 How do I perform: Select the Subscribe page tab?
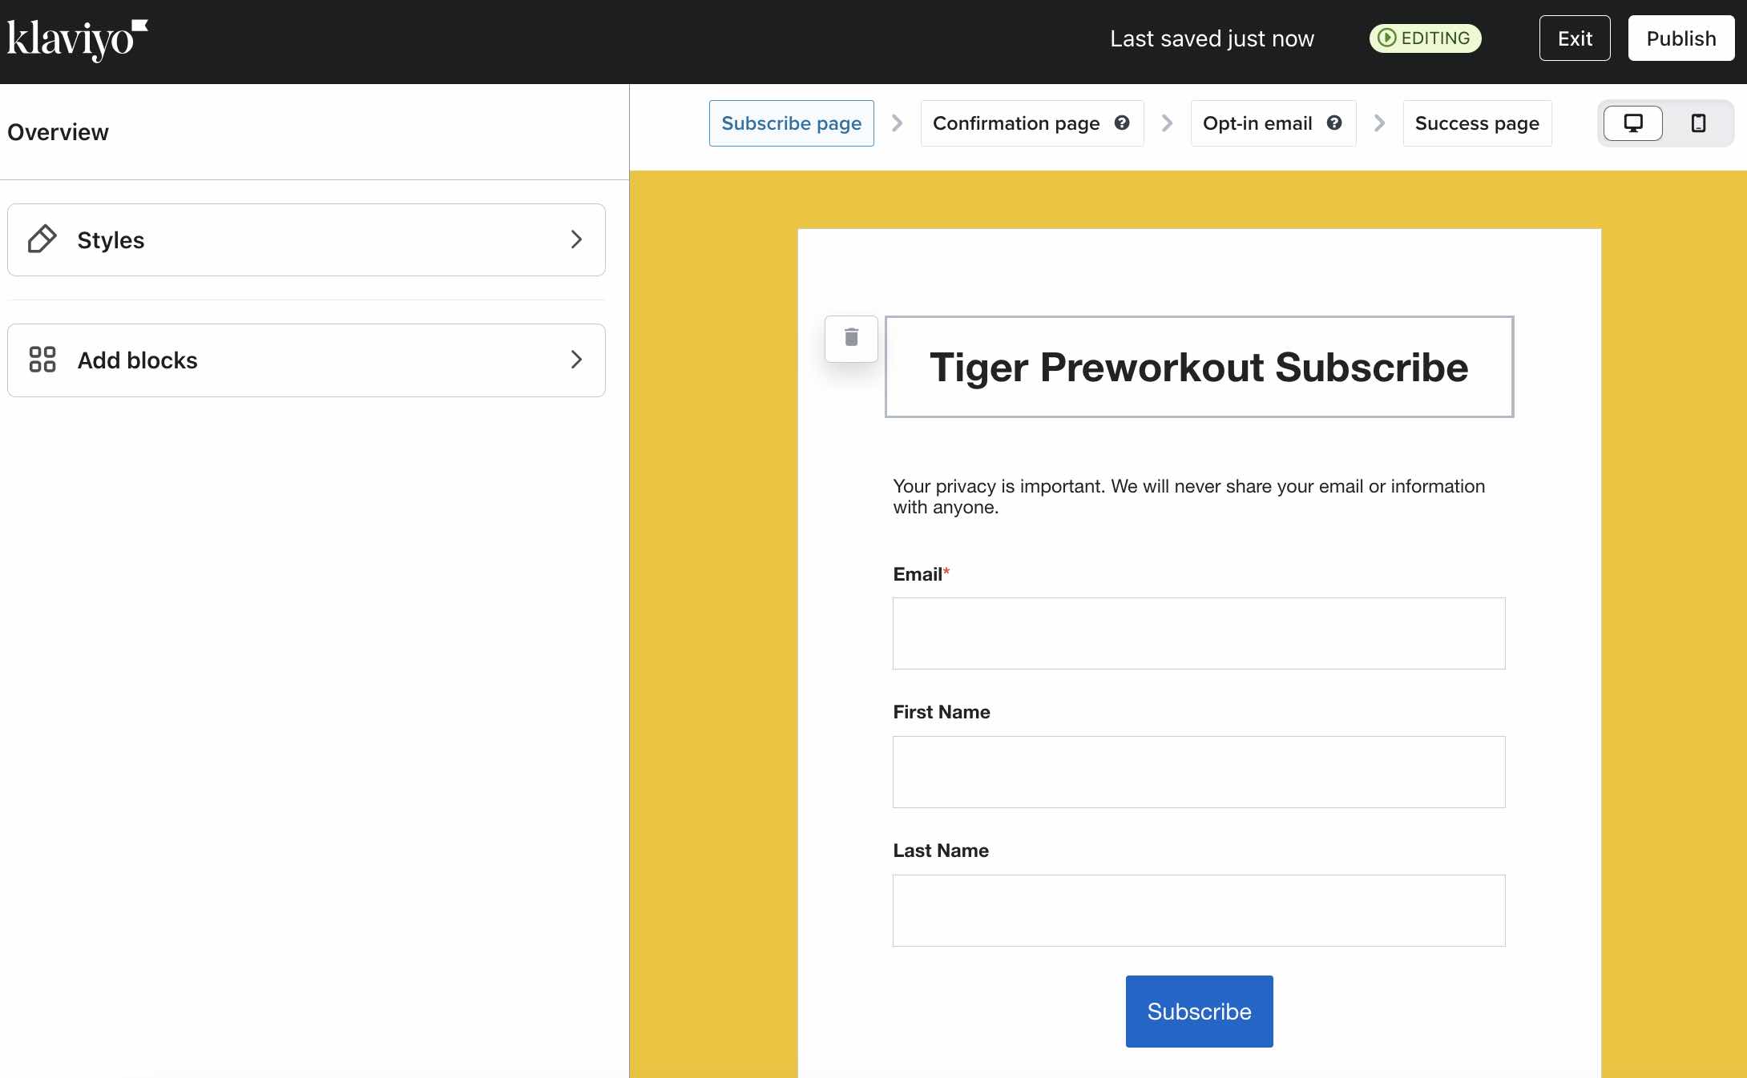790,121
